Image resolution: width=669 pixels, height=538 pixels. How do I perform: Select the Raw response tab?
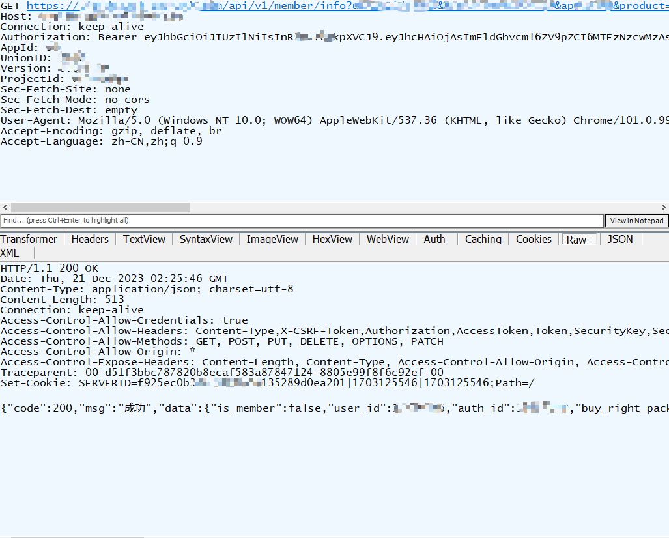[579, 240]
